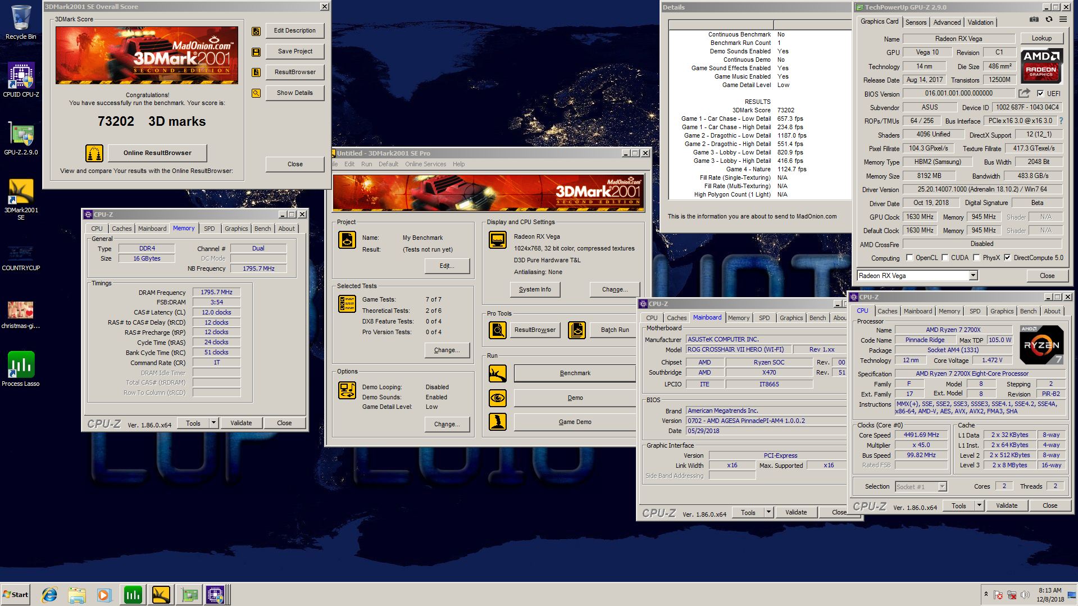Open the Tools dropdown arrow in CPU-Z CPU window
The height and width of the screenshot is (606, 1078).
[x=979, y=505]
